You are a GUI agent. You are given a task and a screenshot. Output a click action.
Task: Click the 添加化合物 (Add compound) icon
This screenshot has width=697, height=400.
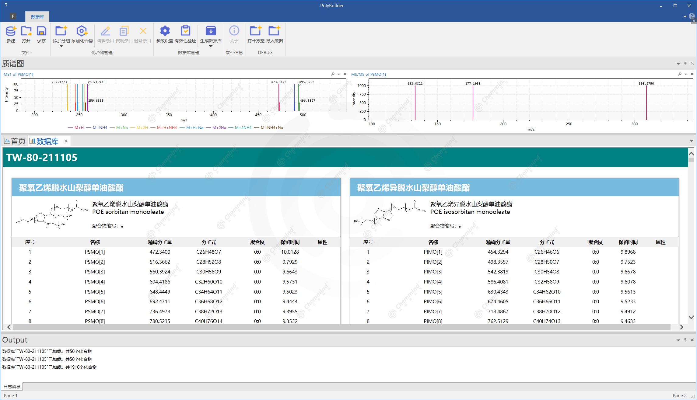pyautogui.click(x=82, y=31)
